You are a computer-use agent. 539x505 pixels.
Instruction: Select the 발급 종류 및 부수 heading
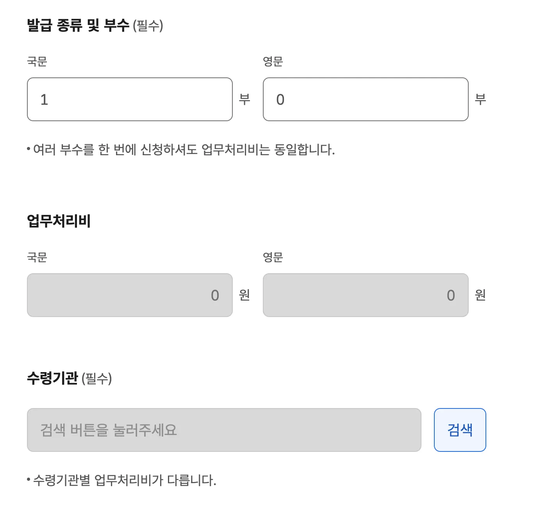coord(78,24)
